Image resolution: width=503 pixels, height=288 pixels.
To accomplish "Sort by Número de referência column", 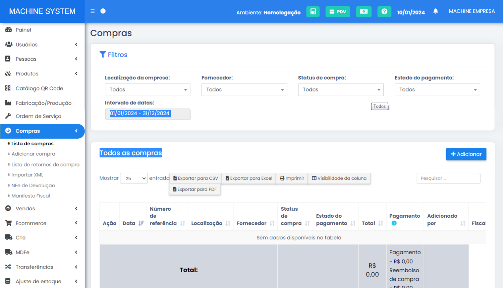I will tap(167, 216).
